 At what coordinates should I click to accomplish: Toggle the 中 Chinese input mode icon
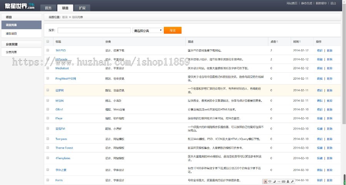270,182
